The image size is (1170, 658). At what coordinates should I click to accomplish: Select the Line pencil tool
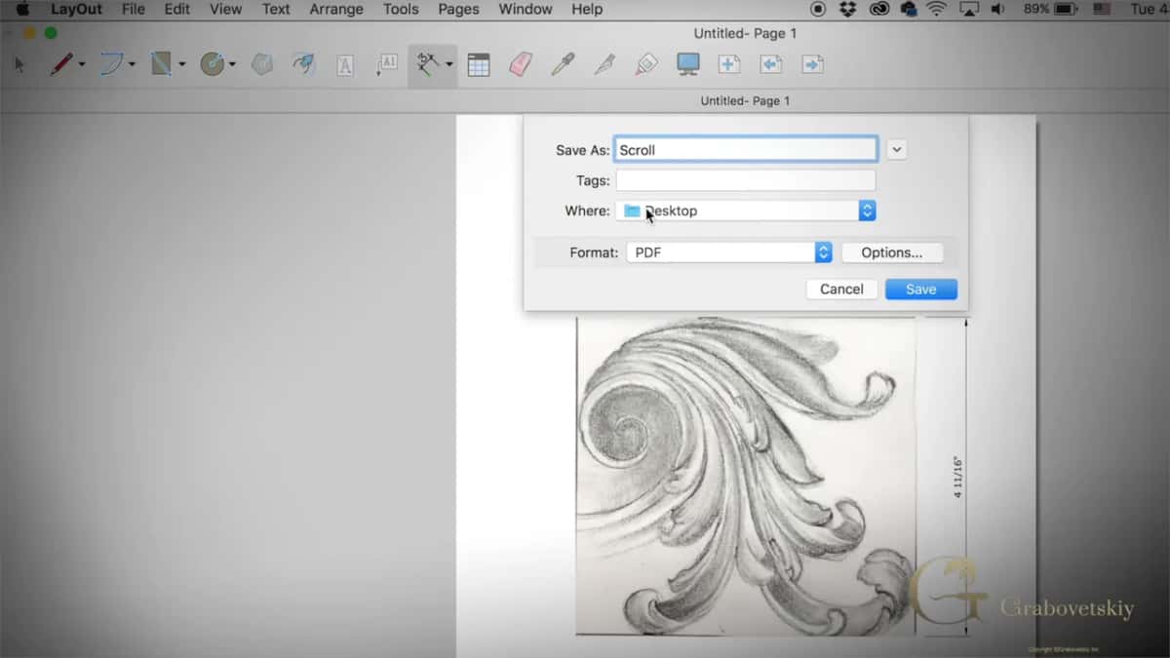click(61, 65)
